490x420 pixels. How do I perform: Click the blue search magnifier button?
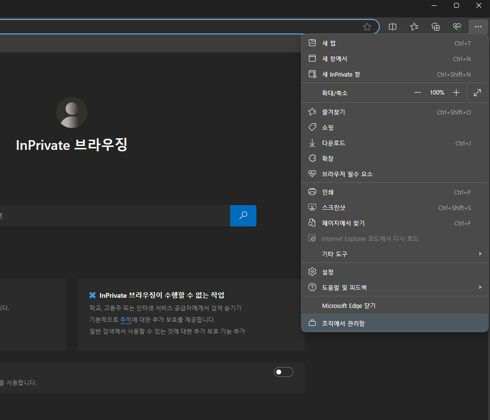243,216
